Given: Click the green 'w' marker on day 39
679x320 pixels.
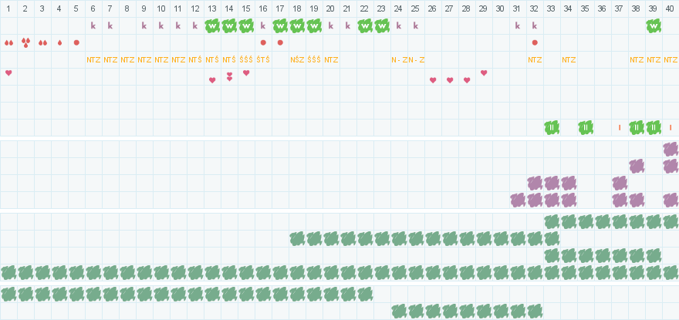Looking at the screenshot, I should coord(654,25).
